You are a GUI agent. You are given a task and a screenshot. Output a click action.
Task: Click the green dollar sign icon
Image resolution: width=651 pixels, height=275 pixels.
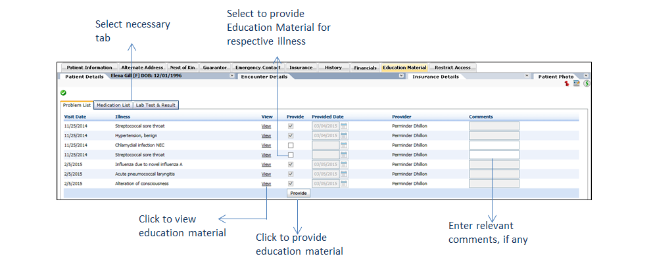point(587,84)
